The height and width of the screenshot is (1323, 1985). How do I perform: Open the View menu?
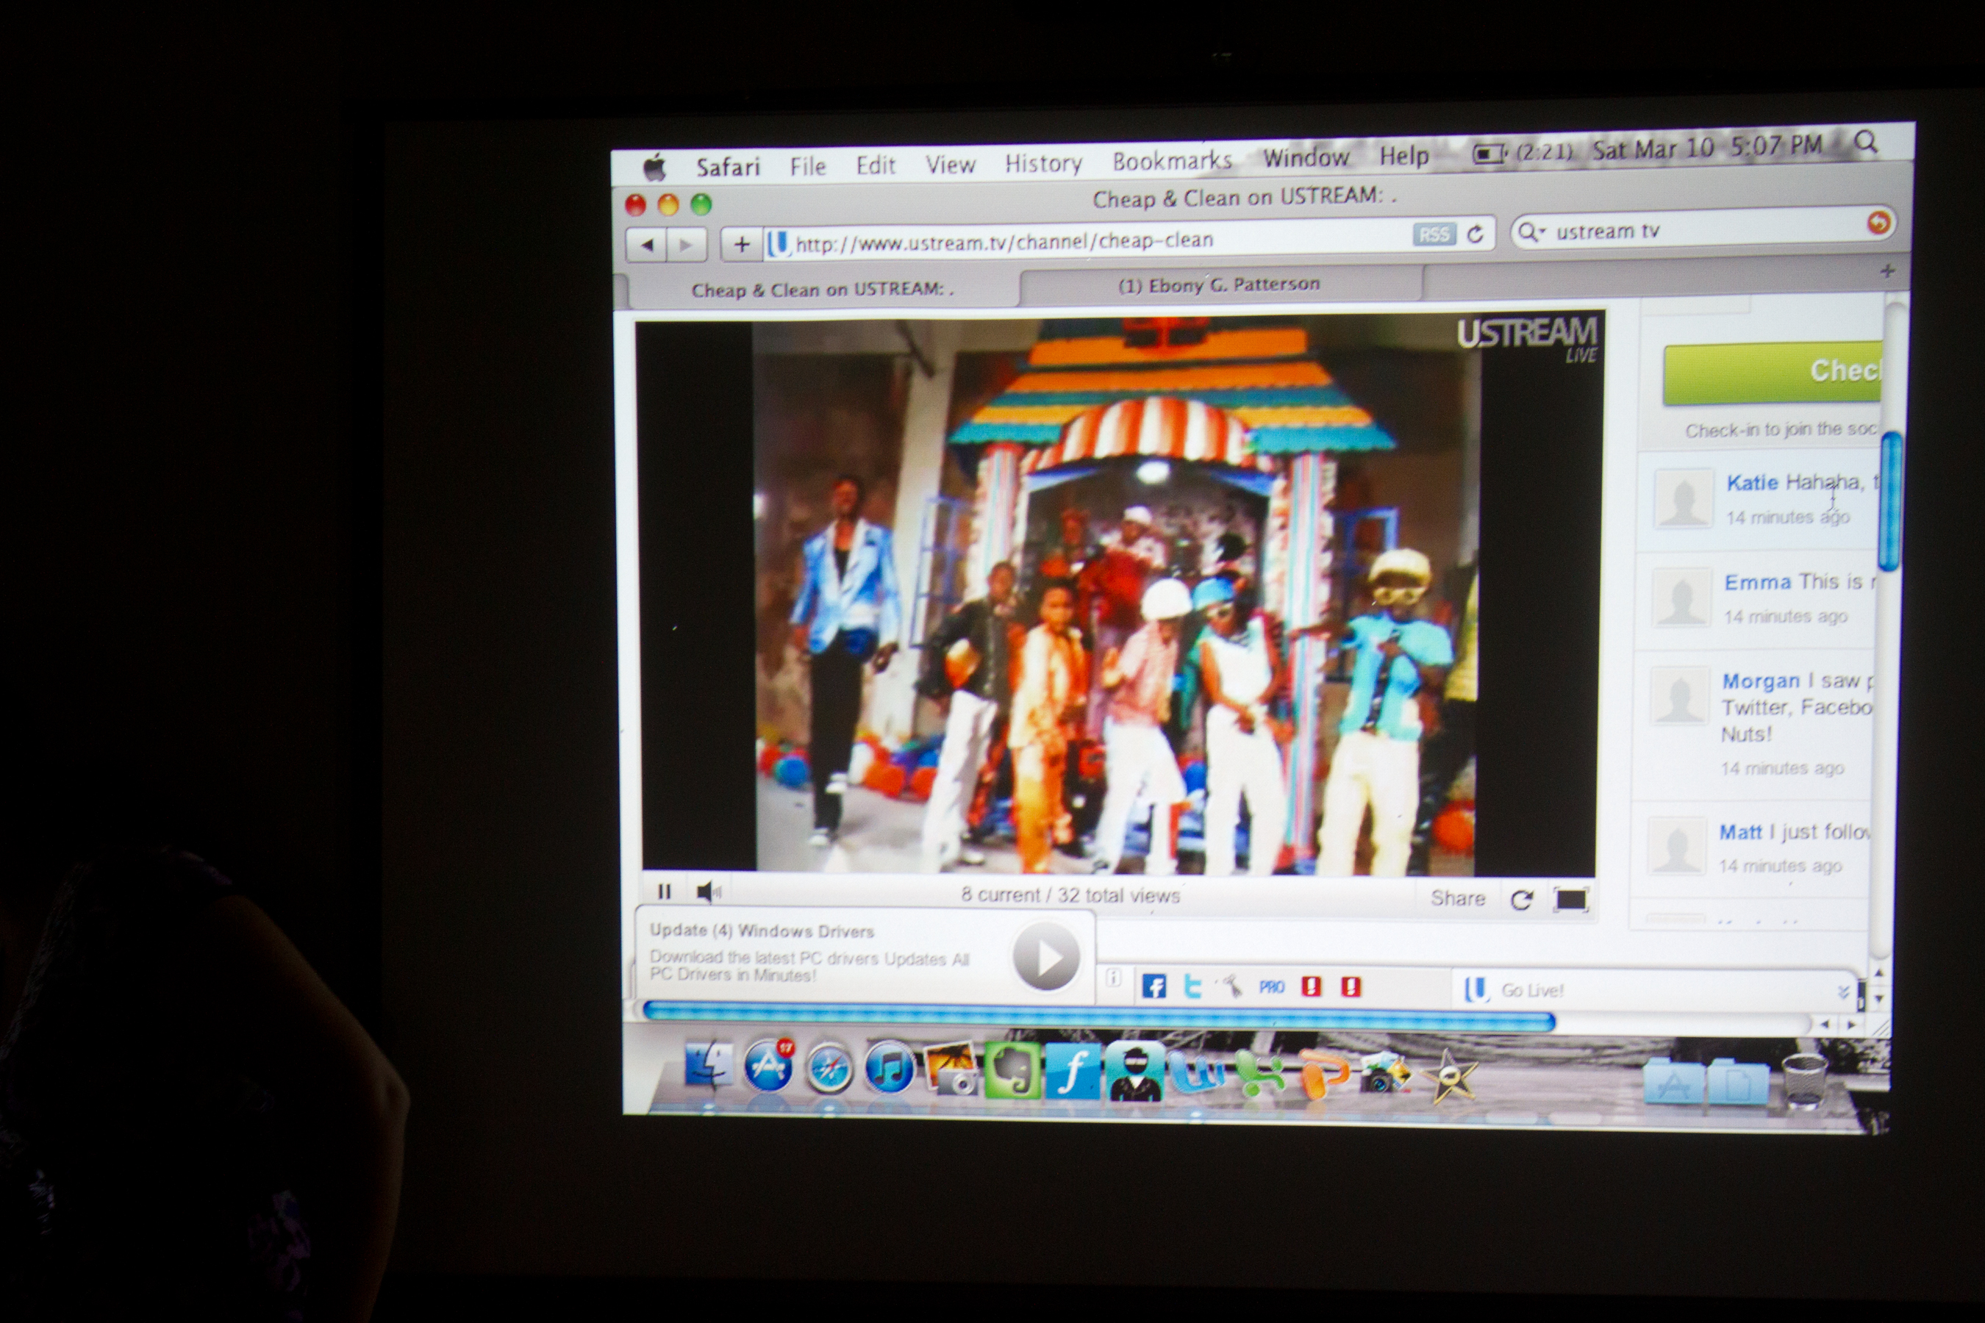[951, 164]
